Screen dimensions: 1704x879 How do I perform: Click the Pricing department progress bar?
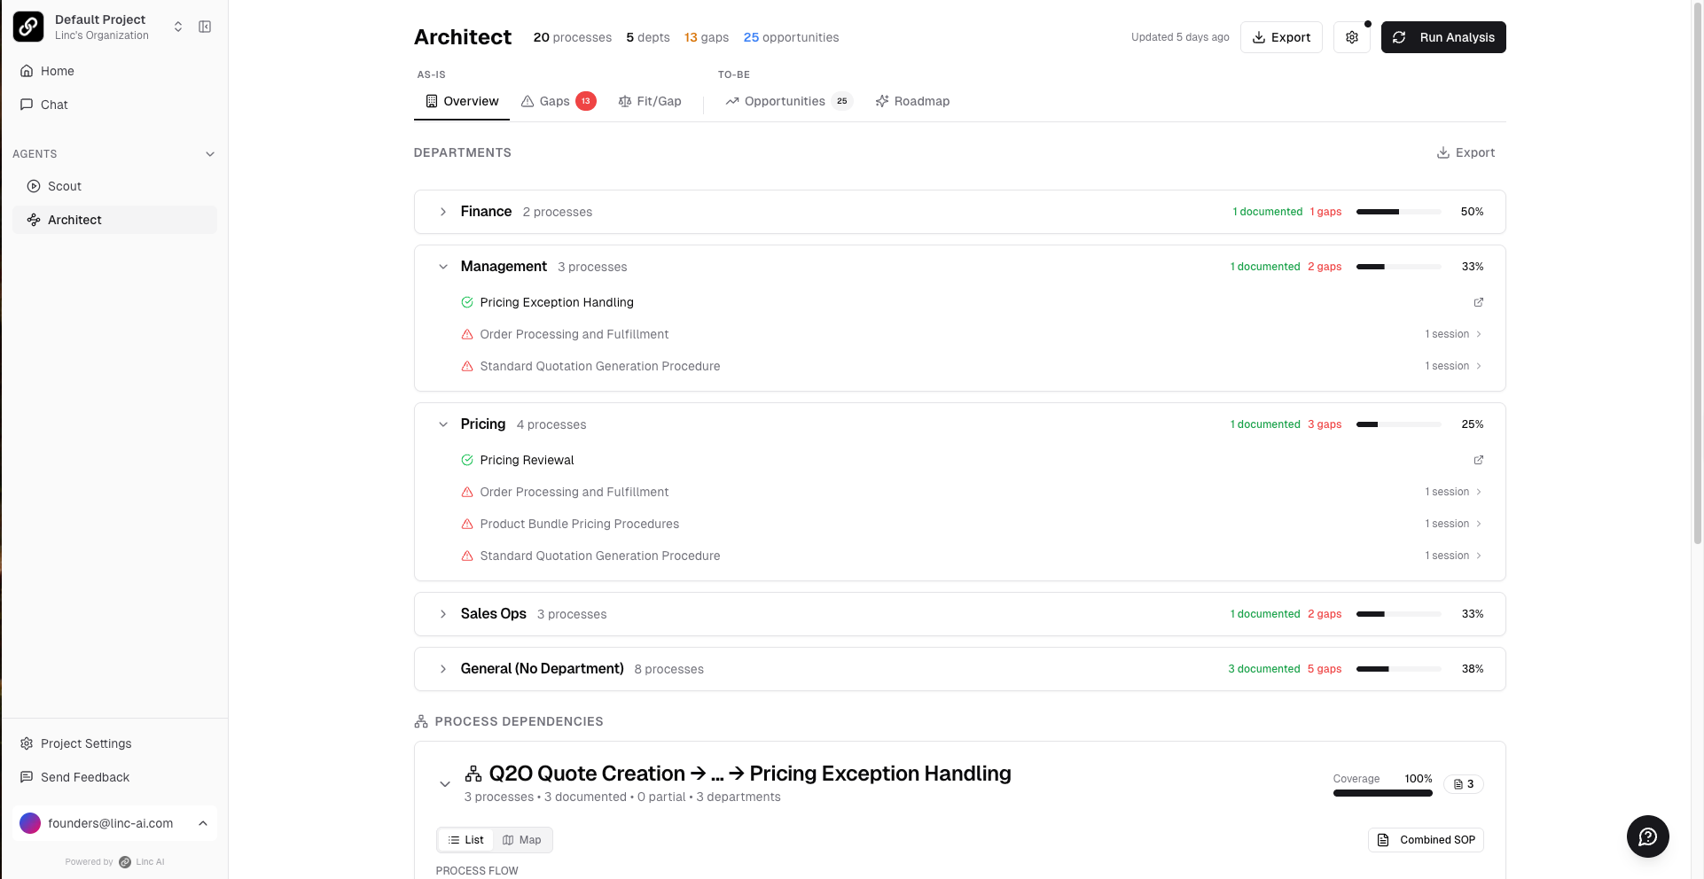[1398, 424]
